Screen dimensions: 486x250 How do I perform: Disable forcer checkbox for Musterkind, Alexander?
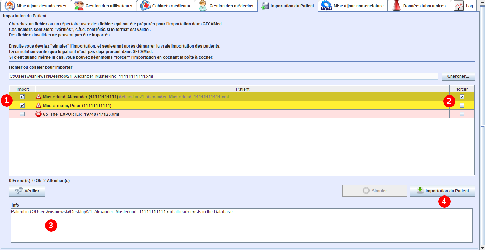coord(462,97)
